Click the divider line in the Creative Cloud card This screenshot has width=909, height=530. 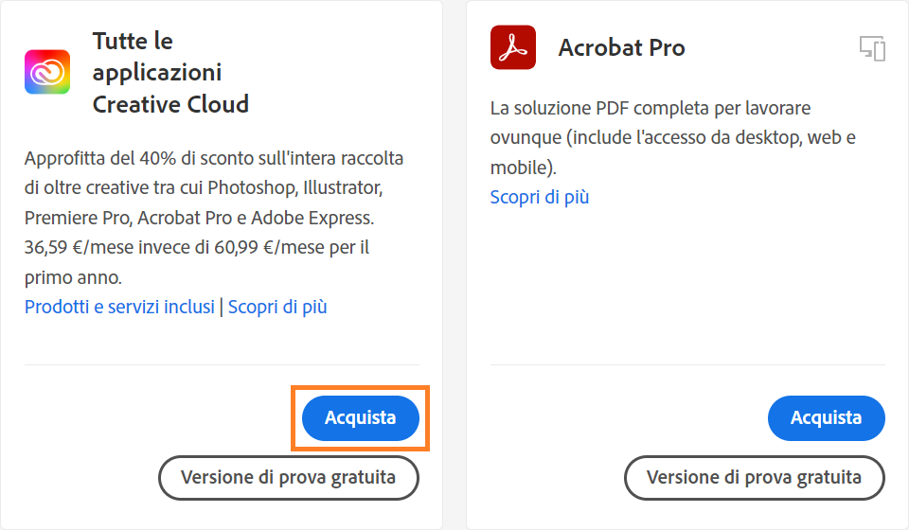coord(222,364)
